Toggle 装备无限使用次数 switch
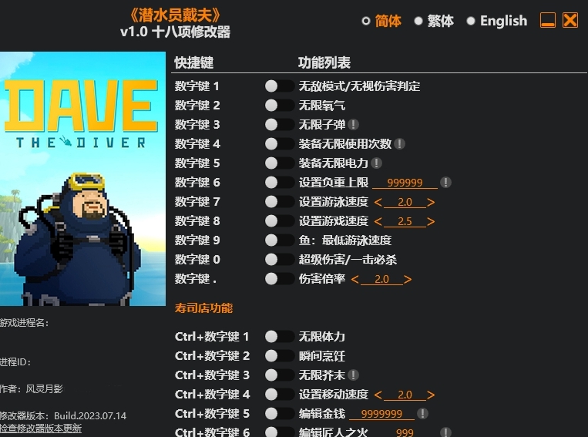This screenshot has height=437, width=588. [x=280, y=143]
